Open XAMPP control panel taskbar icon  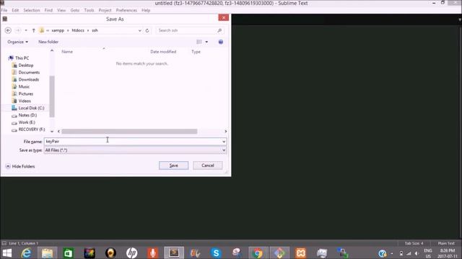300,253
